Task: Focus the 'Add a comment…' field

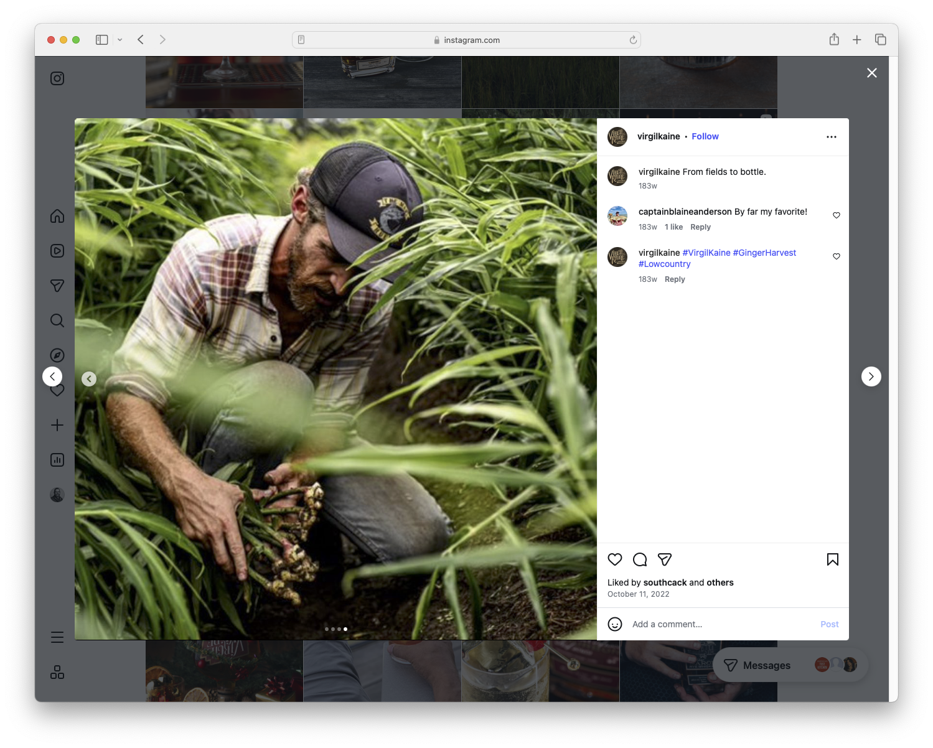Action: [722, 624]
